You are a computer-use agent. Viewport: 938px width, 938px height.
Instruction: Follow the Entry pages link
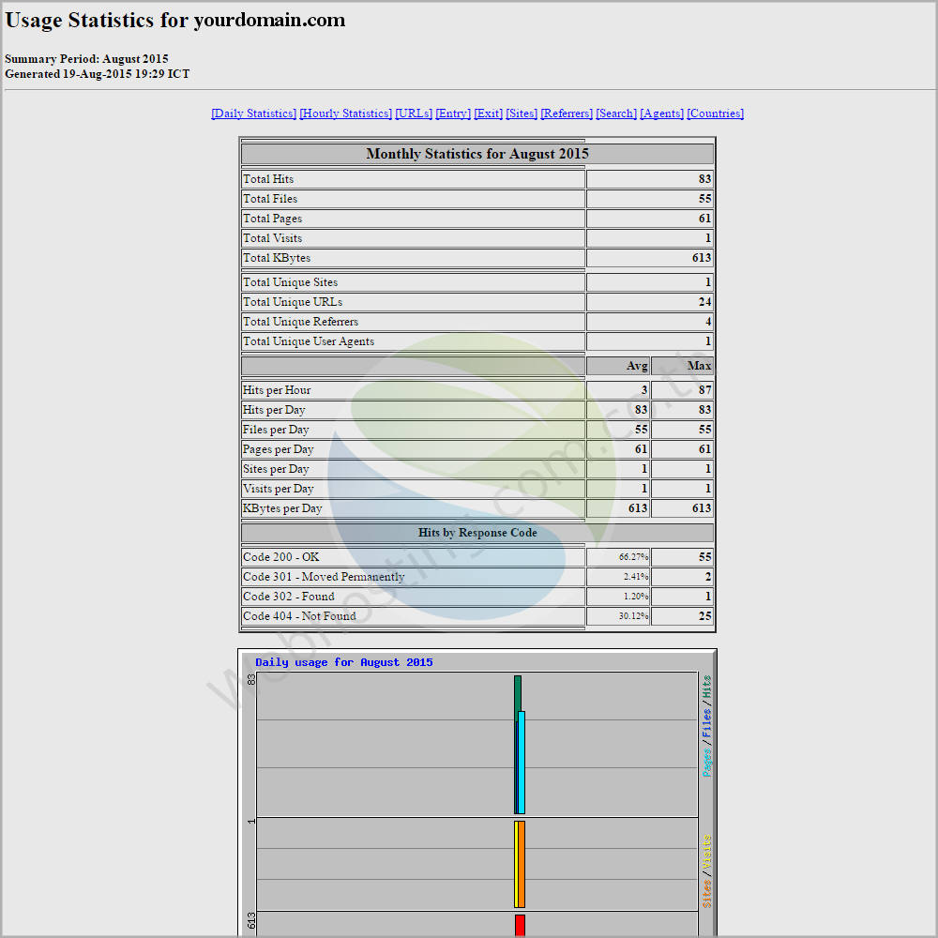453,113
